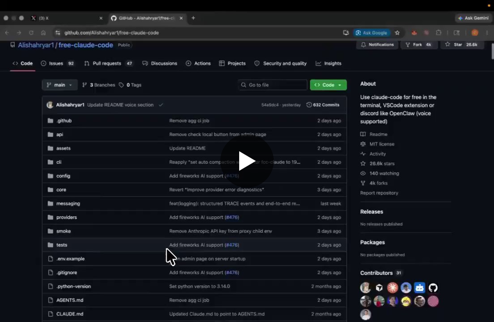
Task: Open the Code tab
Action: pos(23,63)
